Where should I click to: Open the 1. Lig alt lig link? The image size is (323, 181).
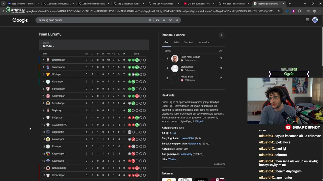[x=173, y=133]
